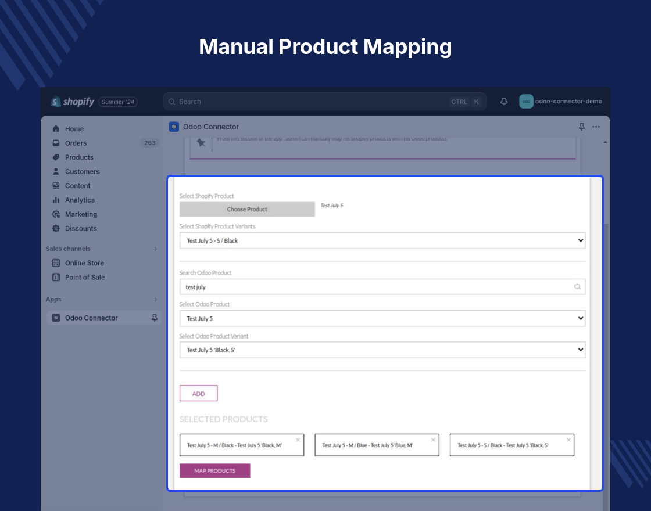
Task: Remove 'Test July 5 - S / Black' selection
Action: pyautogui.click(x=569, y=440)
